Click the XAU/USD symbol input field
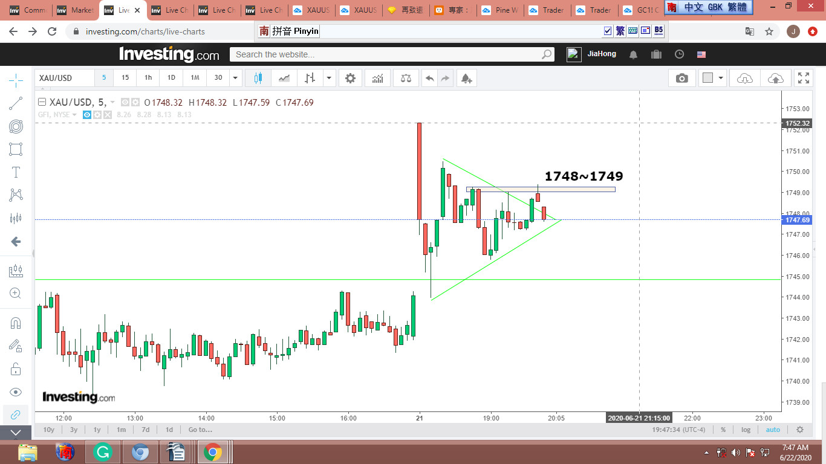This screenshot has width=826, height=464. [x=65, y=78]
